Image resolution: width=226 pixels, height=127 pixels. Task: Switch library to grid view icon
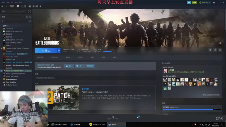click(30, 11)
